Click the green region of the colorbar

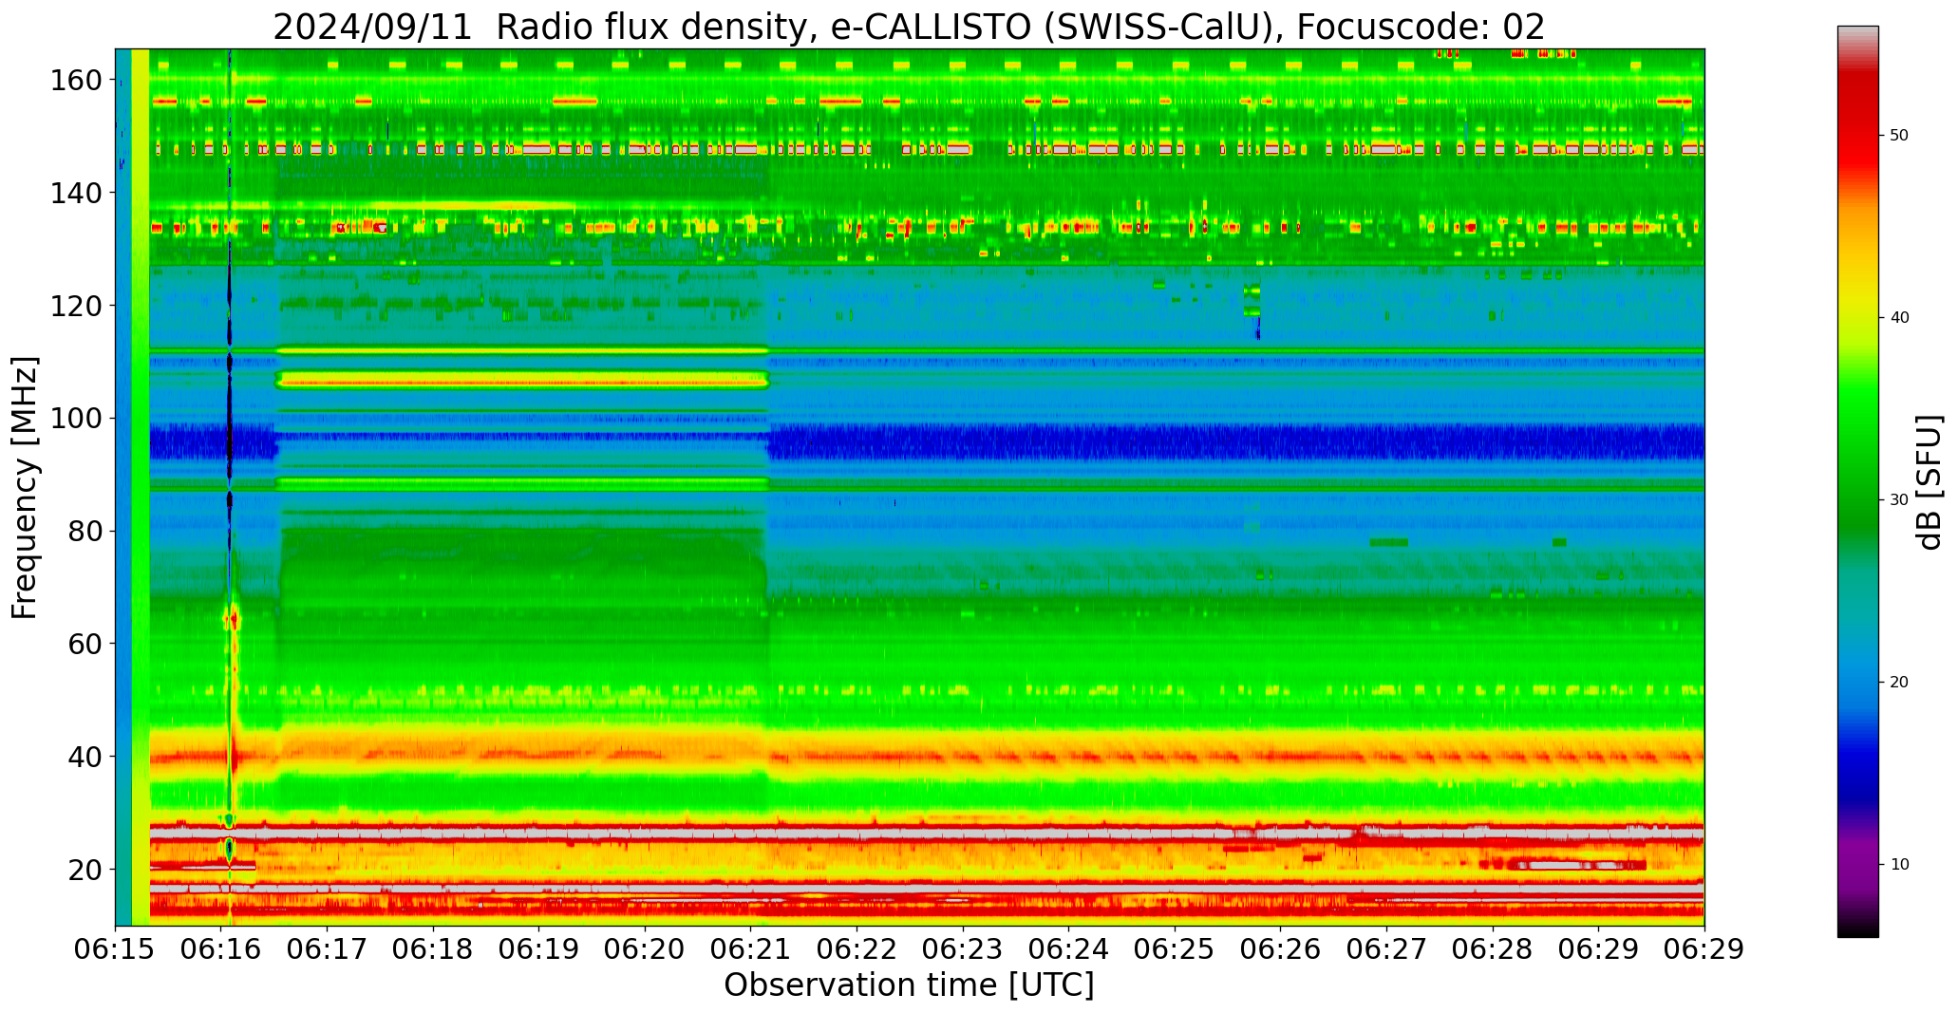click(x=1857, y=456)
